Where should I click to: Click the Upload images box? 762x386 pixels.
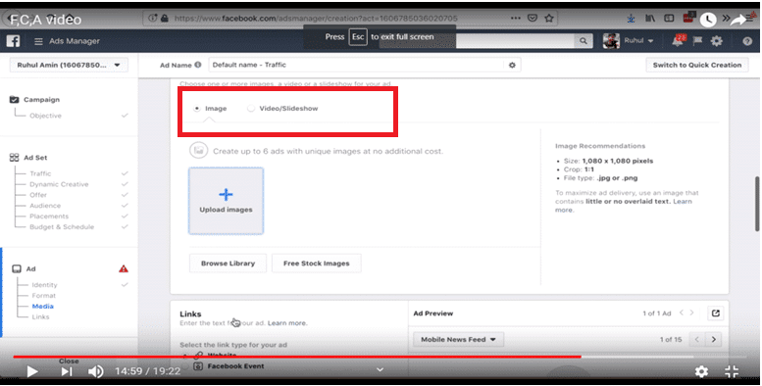[x=226, y=201]
